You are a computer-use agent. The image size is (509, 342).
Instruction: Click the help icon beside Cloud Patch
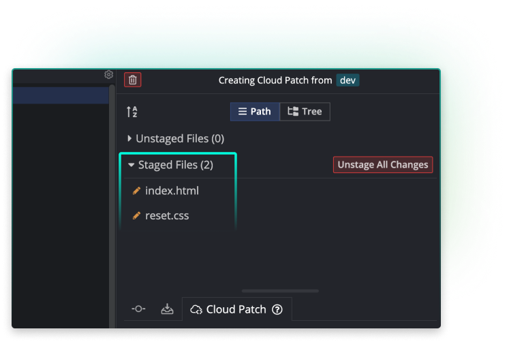pyautogui.click(x=277, y=309)
